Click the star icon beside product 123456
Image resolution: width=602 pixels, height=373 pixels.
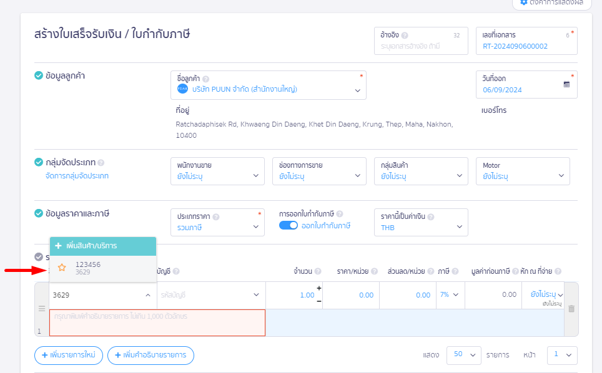(62, 268)
